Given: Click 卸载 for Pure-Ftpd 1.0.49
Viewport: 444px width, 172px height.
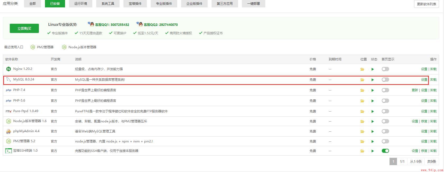Looking at the screenshot, I should point(433,111).
